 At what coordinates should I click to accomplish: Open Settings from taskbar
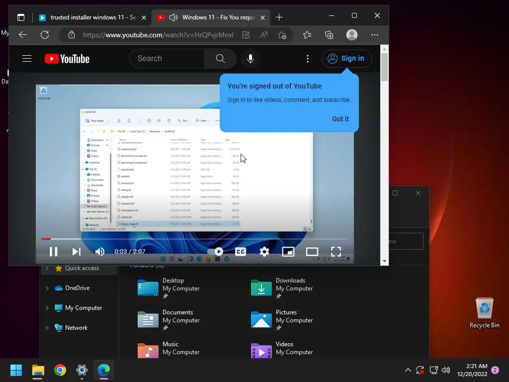(82, 370)
